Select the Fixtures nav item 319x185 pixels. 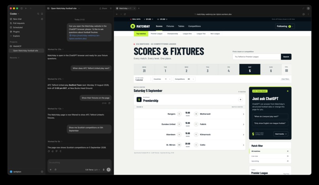coord(170,26)
